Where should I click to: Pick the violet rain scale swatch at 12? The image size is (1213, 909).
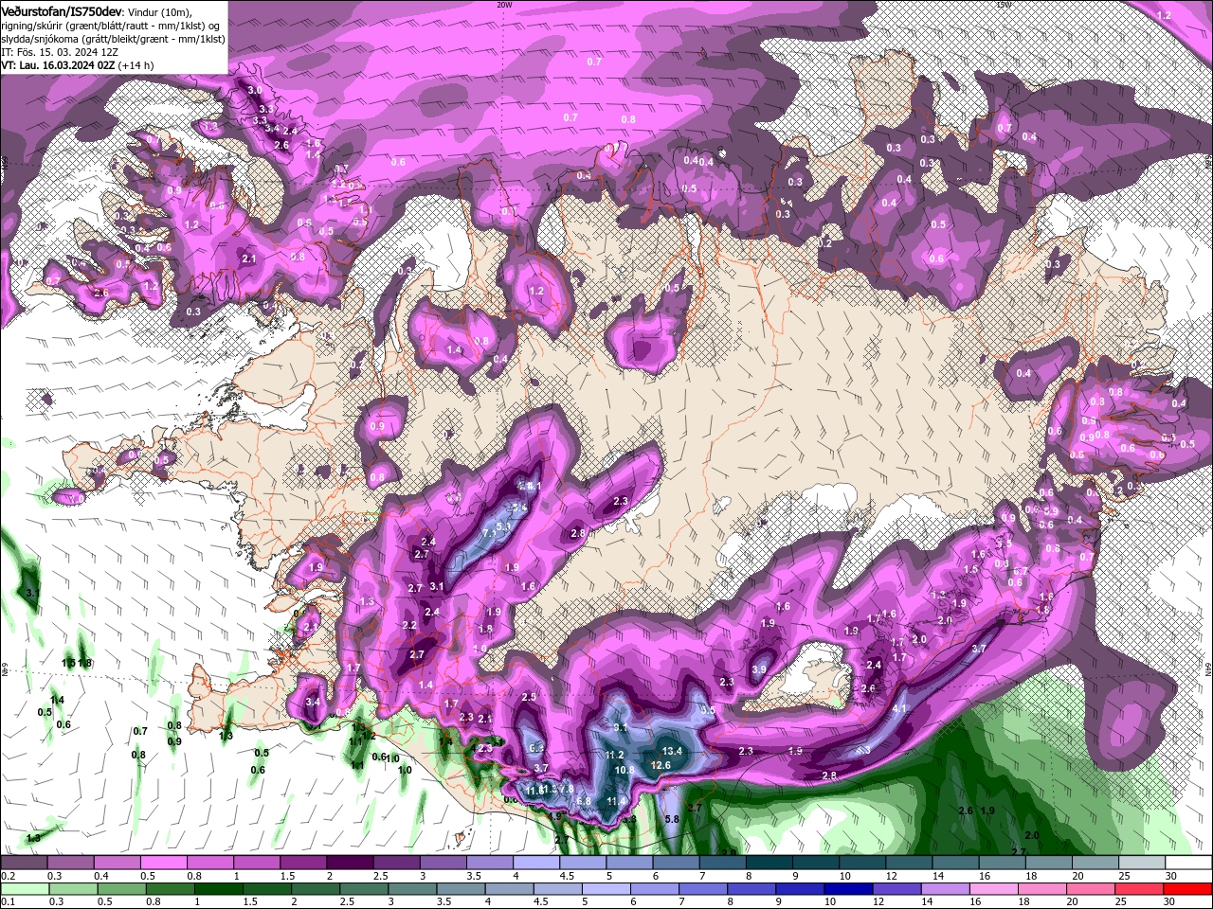pyautogui.click(x=895, y=889)
